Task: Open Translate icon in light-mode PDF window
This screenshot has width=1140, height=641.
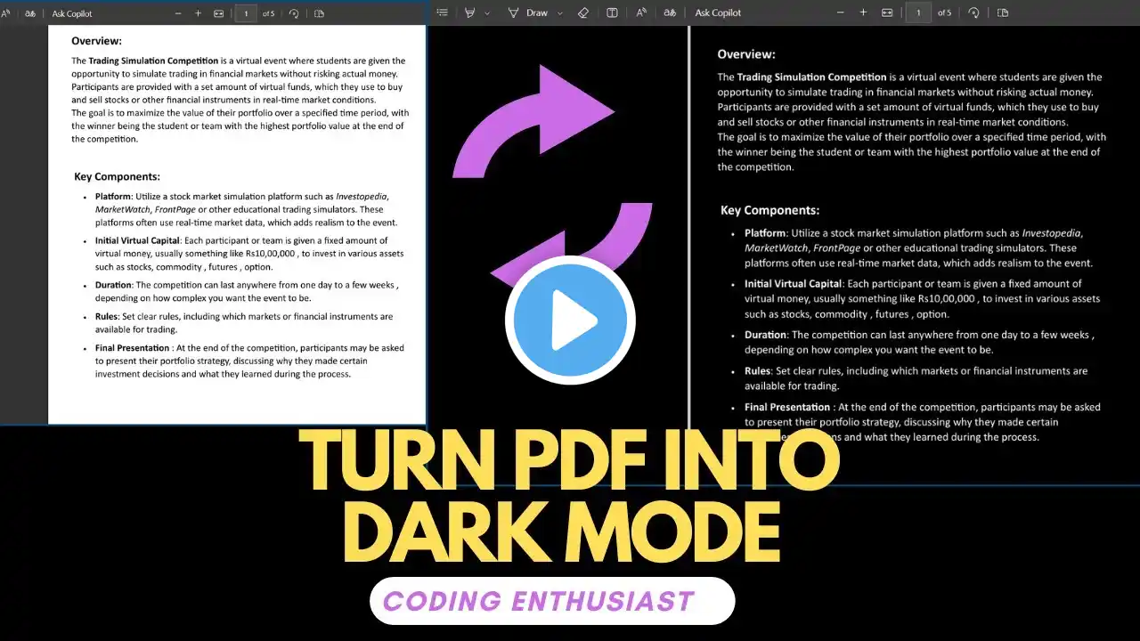Action: coord(31,13)
